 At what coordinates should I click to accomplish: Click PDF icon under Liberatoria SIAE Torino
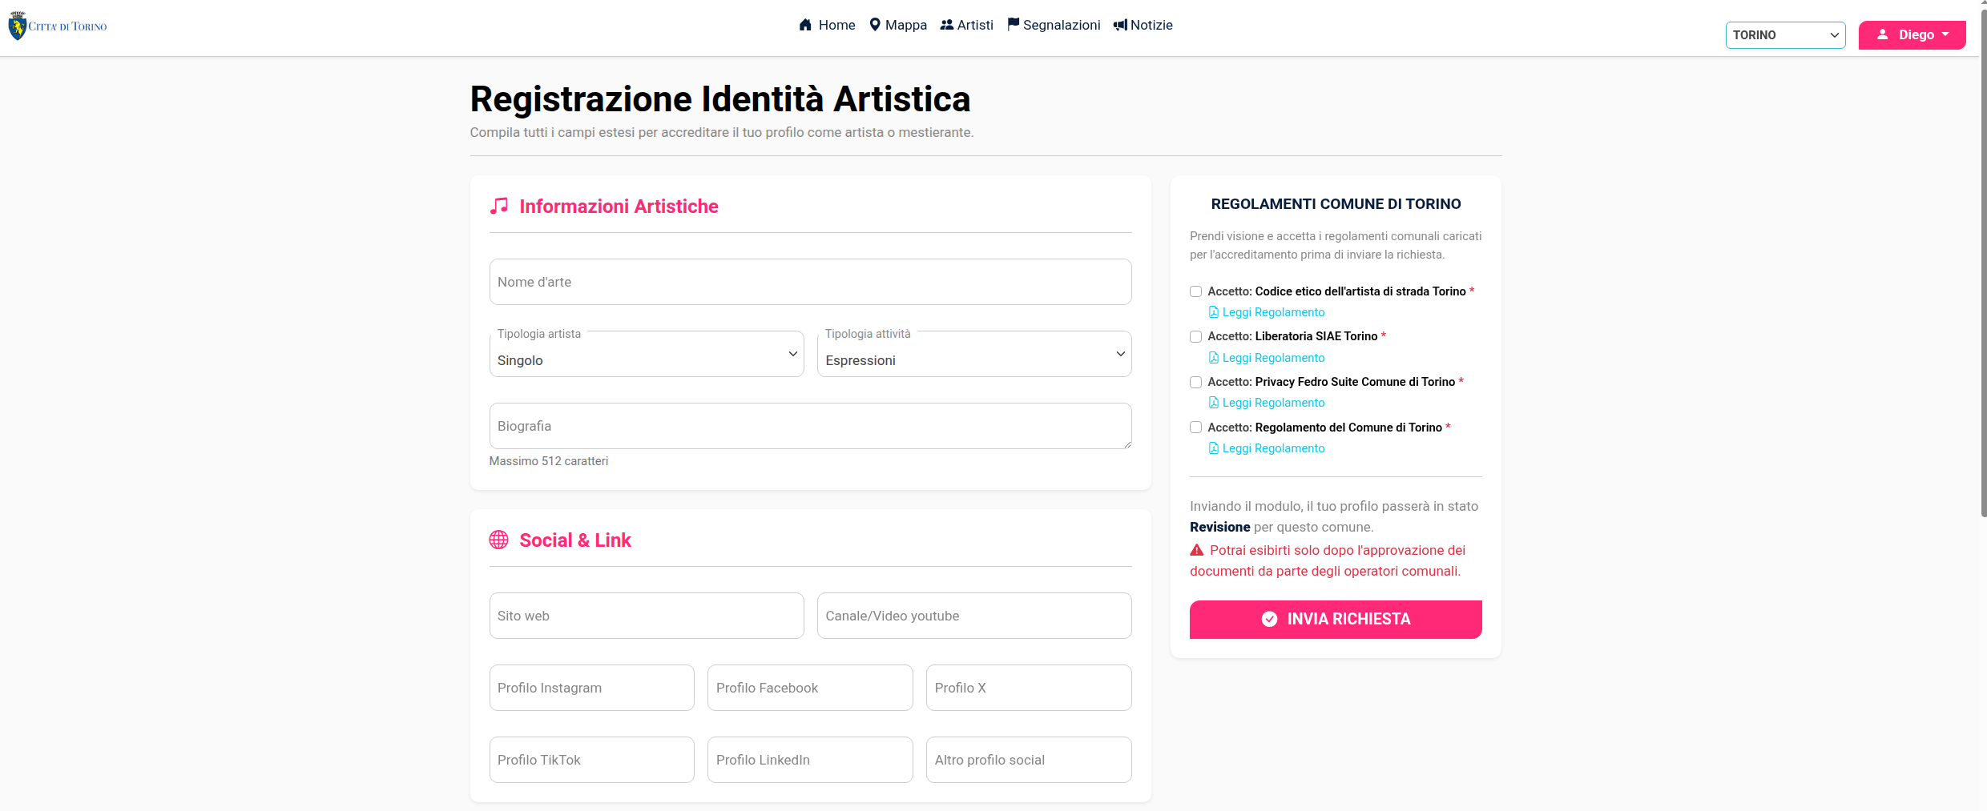pos(1214,358)
